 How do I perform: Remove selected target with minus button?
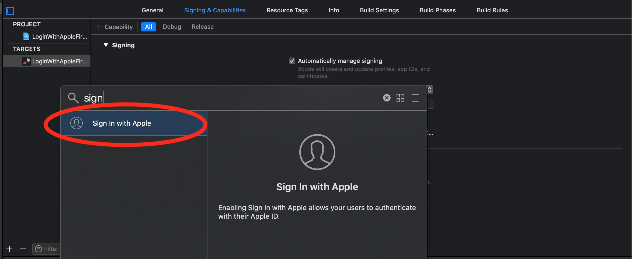(x=23, y=249)
